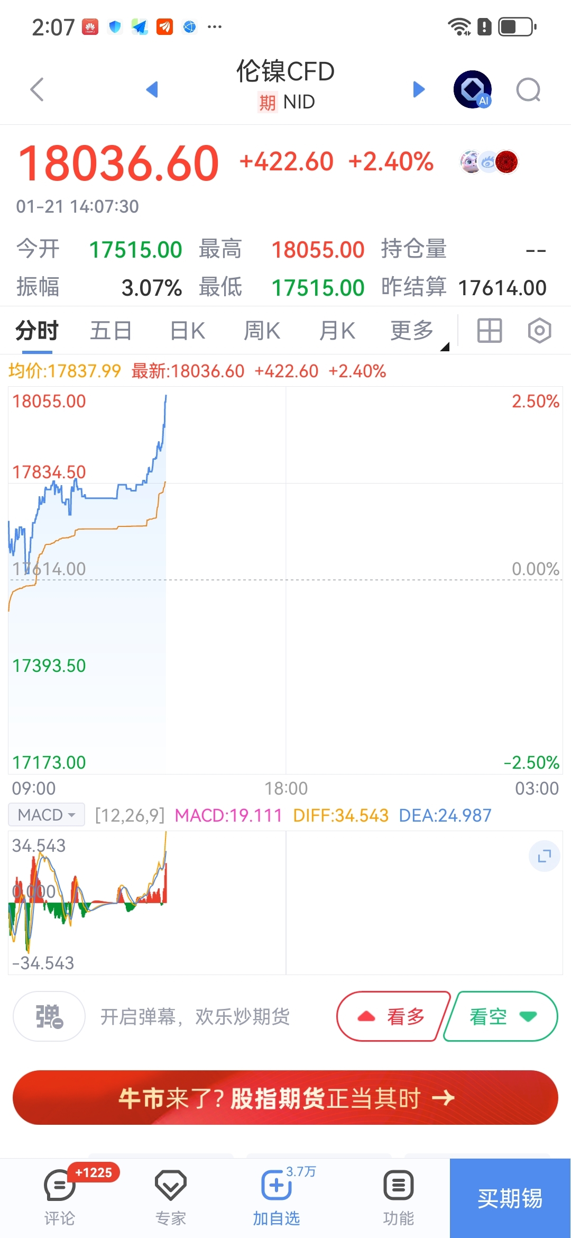Expand the MACD chart fullscreen icon
571x1238 pixels.
544,855
